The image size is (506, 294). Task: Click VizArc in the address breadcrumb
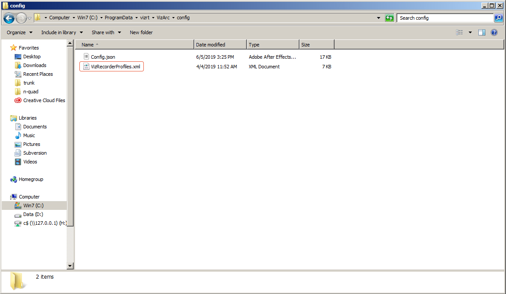pos(163,18)
